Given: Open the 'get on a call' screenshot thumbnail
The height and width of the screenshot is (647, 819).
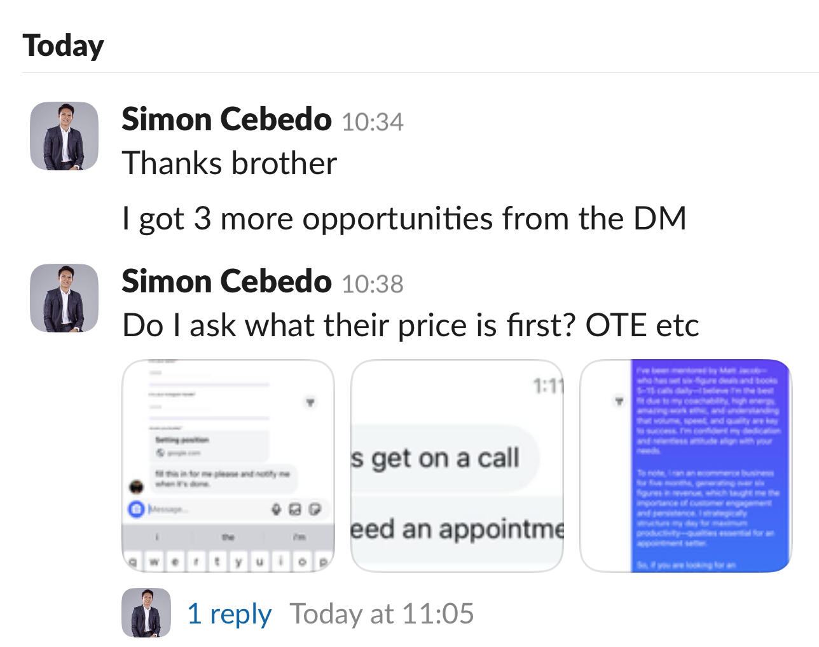Looking at the screenshot, I should coord(457,466).
